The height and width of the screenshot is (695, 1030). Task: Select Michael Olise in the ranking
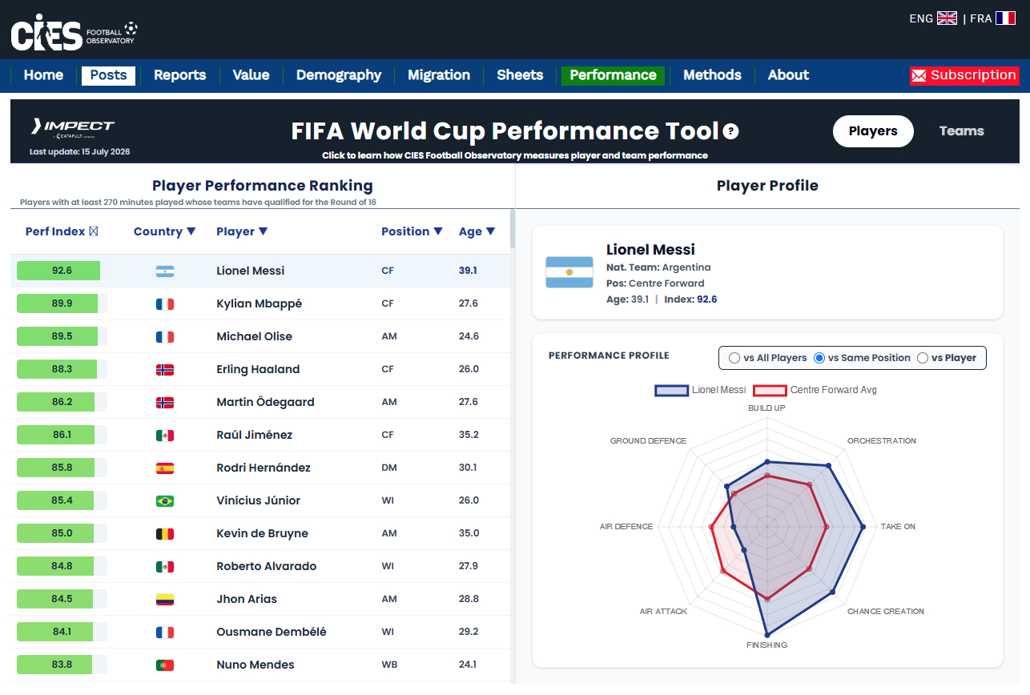click(x=260, y=336)
